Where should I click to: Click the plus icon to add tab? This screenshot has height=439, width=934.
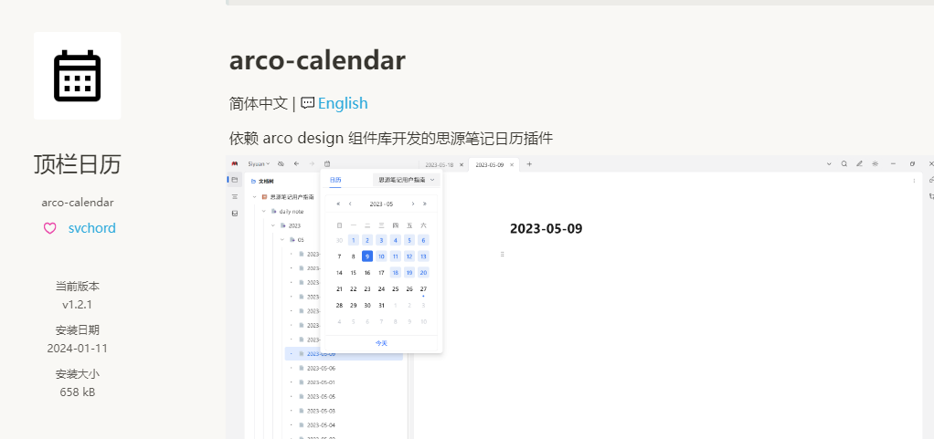(529, 164)
